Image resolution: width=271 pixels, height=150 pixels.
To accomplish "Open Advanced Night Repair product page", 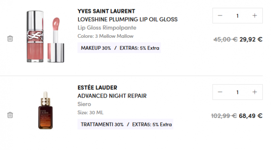I will point(112,96).
